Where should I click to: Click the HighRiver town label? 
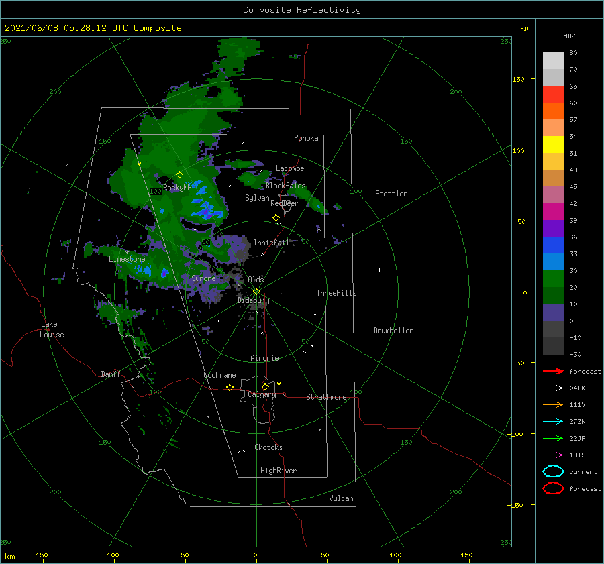[278, 471]
